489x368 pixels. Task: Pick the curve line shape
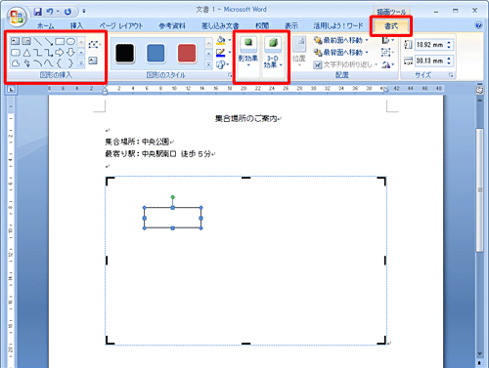49,62
